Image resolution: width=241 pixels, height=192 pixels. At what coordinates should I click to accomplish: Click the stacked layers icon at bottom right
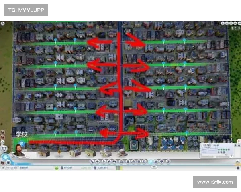point(238,168)
